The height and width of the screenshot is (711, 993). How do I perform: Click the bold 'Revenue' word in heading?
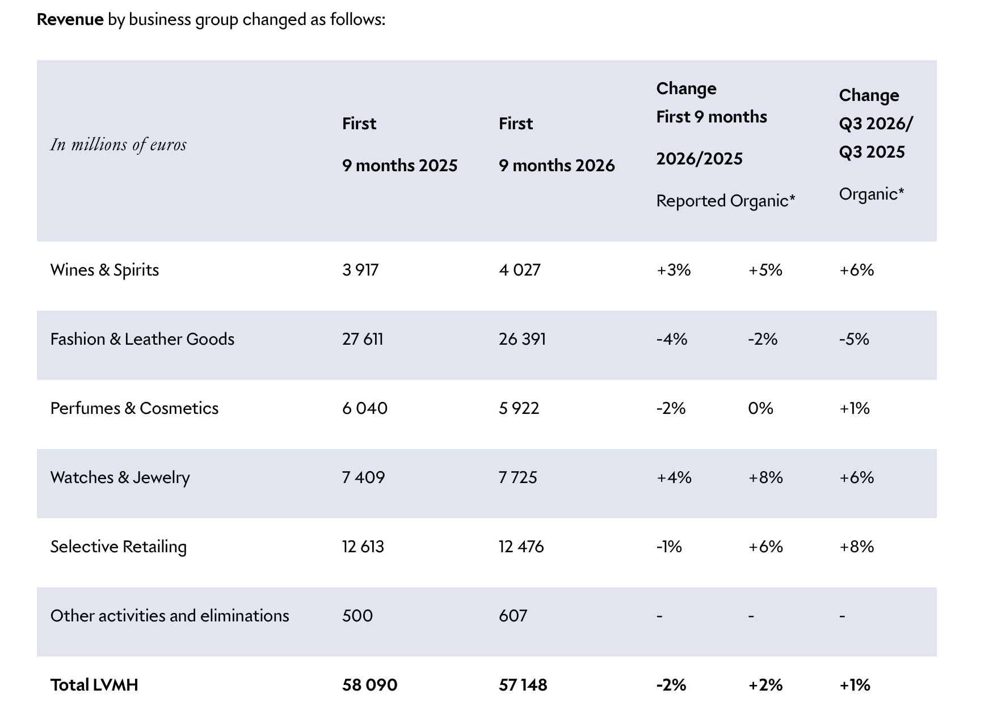[70, 20]
